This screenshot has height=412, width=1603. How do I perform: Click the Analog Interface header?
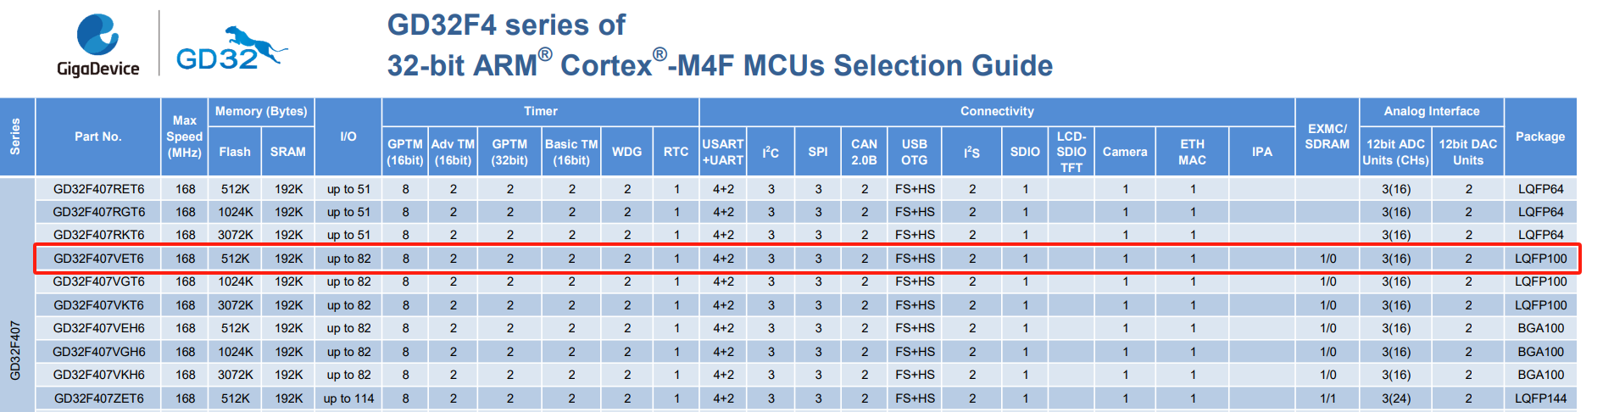click(1432, 111)
